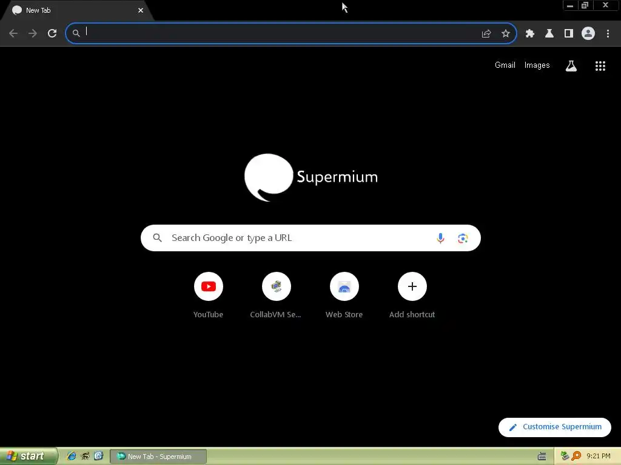Image resolution: width=621 pixels, height=465 pixels.
Task: Toggle the side panel icon
Action: [569, 34]
